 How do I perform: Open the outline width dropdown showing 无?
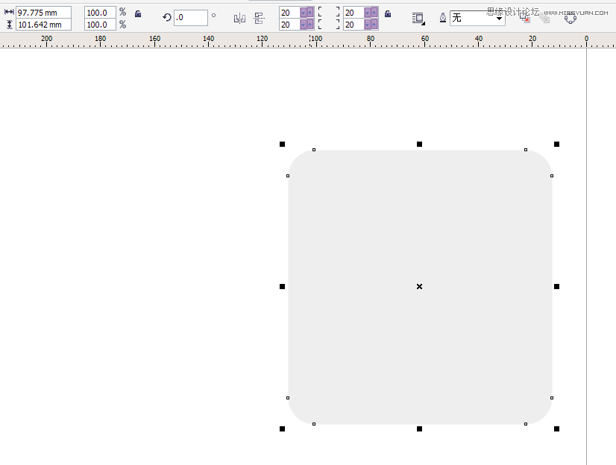[x=498, y=16]
